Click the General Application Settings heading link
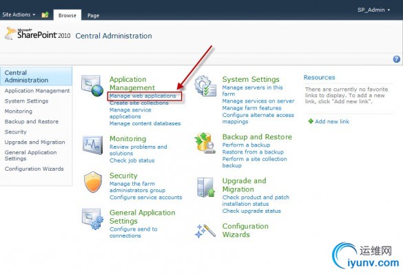The width and height of the screenshot is (403, 274). (143, 217)
